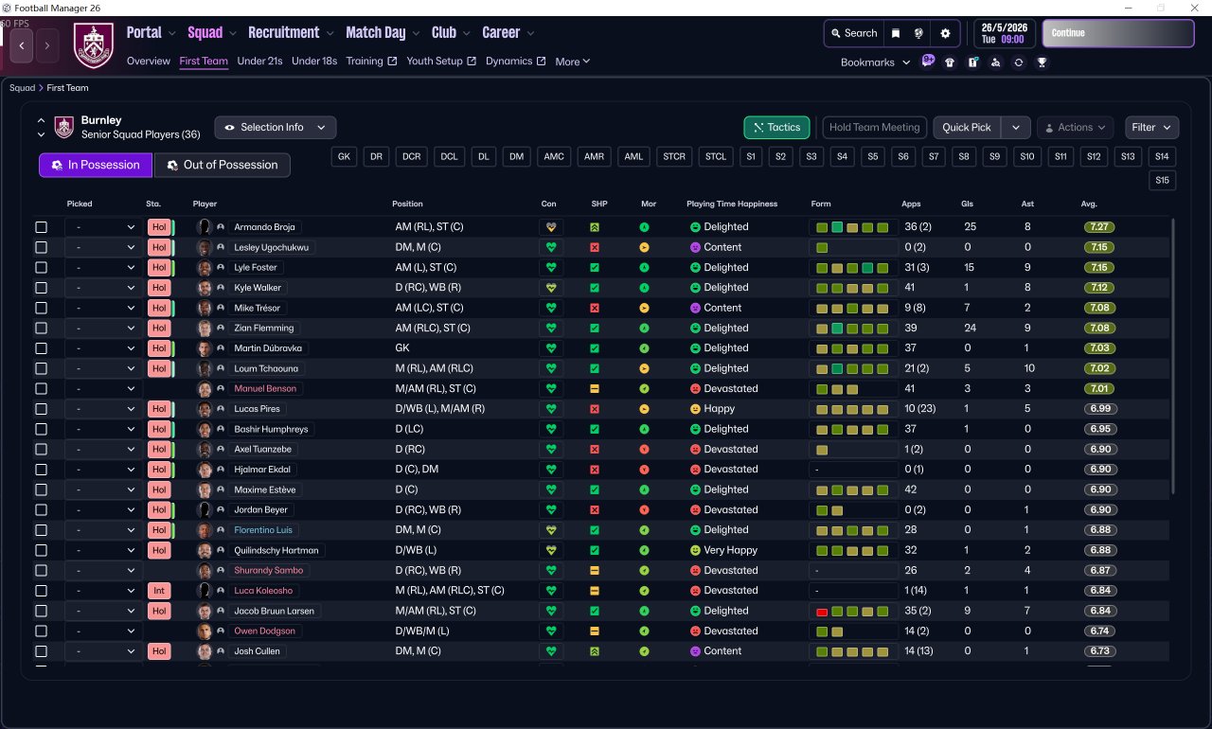This screenshot has height=729, width=1212.
Task: Select Kyle Walker's row checkbox
Action: coord(41,288)
